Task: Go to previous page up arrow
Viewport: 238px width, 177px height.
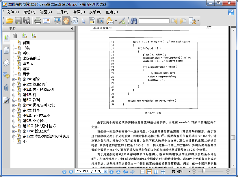Action: tap(71, 172)
